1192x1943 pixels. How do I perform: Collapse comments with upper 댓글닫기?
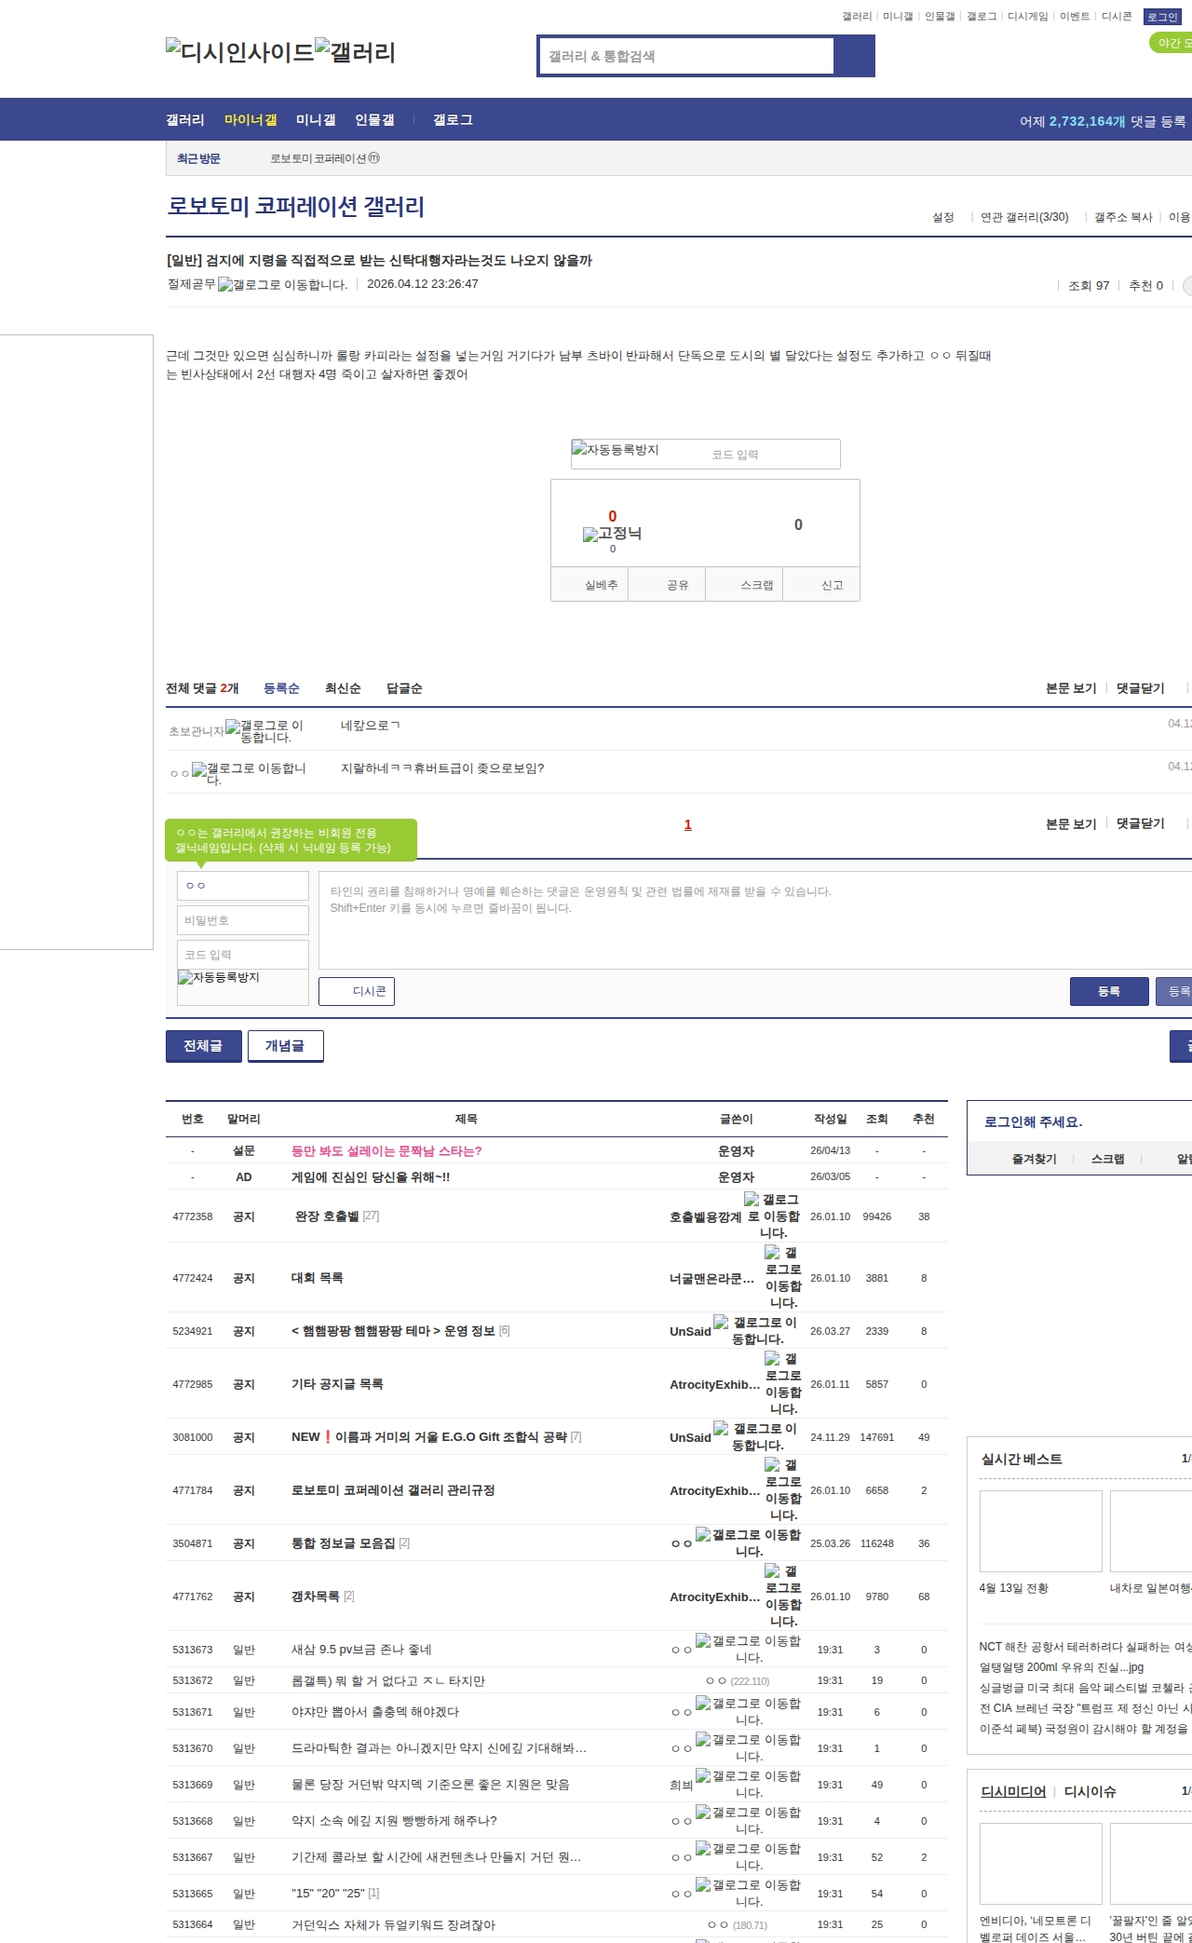[1140, 688]
